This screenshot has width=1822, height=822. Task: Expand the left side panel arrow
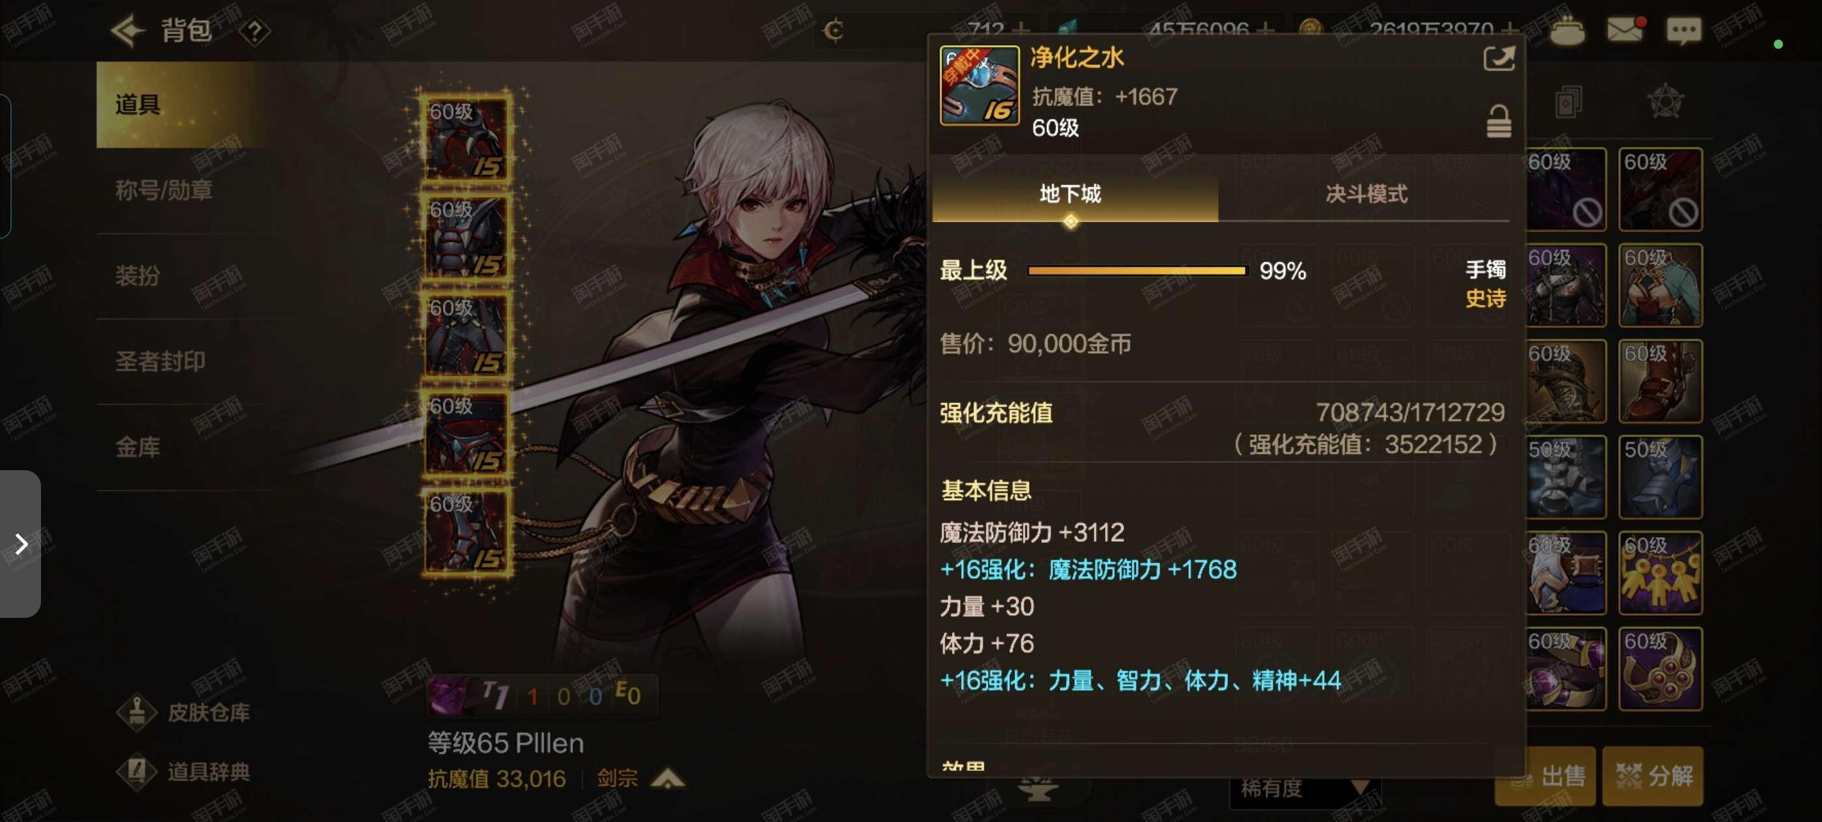pyautogui.click(x=21, y=544)
